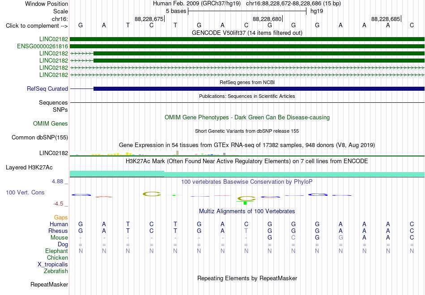Click the Common dbSNP(155) label
The width and height of the screenshot is (425, 295).
pyautogui.click(x=40, y=137)
